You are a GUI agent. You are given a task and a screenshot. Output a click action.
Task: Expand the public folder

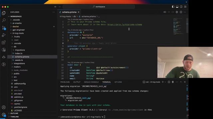tap(17, 73)
